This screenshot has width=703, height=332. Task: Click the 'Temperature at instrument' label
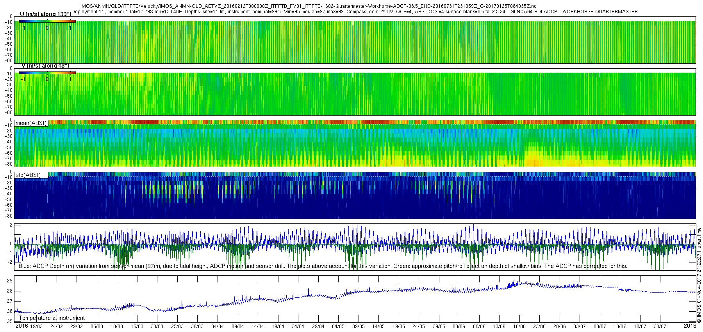pyautogui.click(x=52, y=318)
